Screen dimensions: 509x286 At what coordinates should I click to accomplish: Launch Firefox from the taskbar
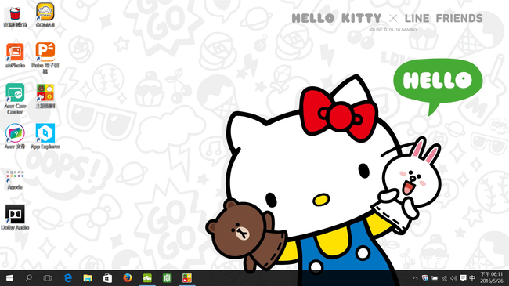pos(127,278)
